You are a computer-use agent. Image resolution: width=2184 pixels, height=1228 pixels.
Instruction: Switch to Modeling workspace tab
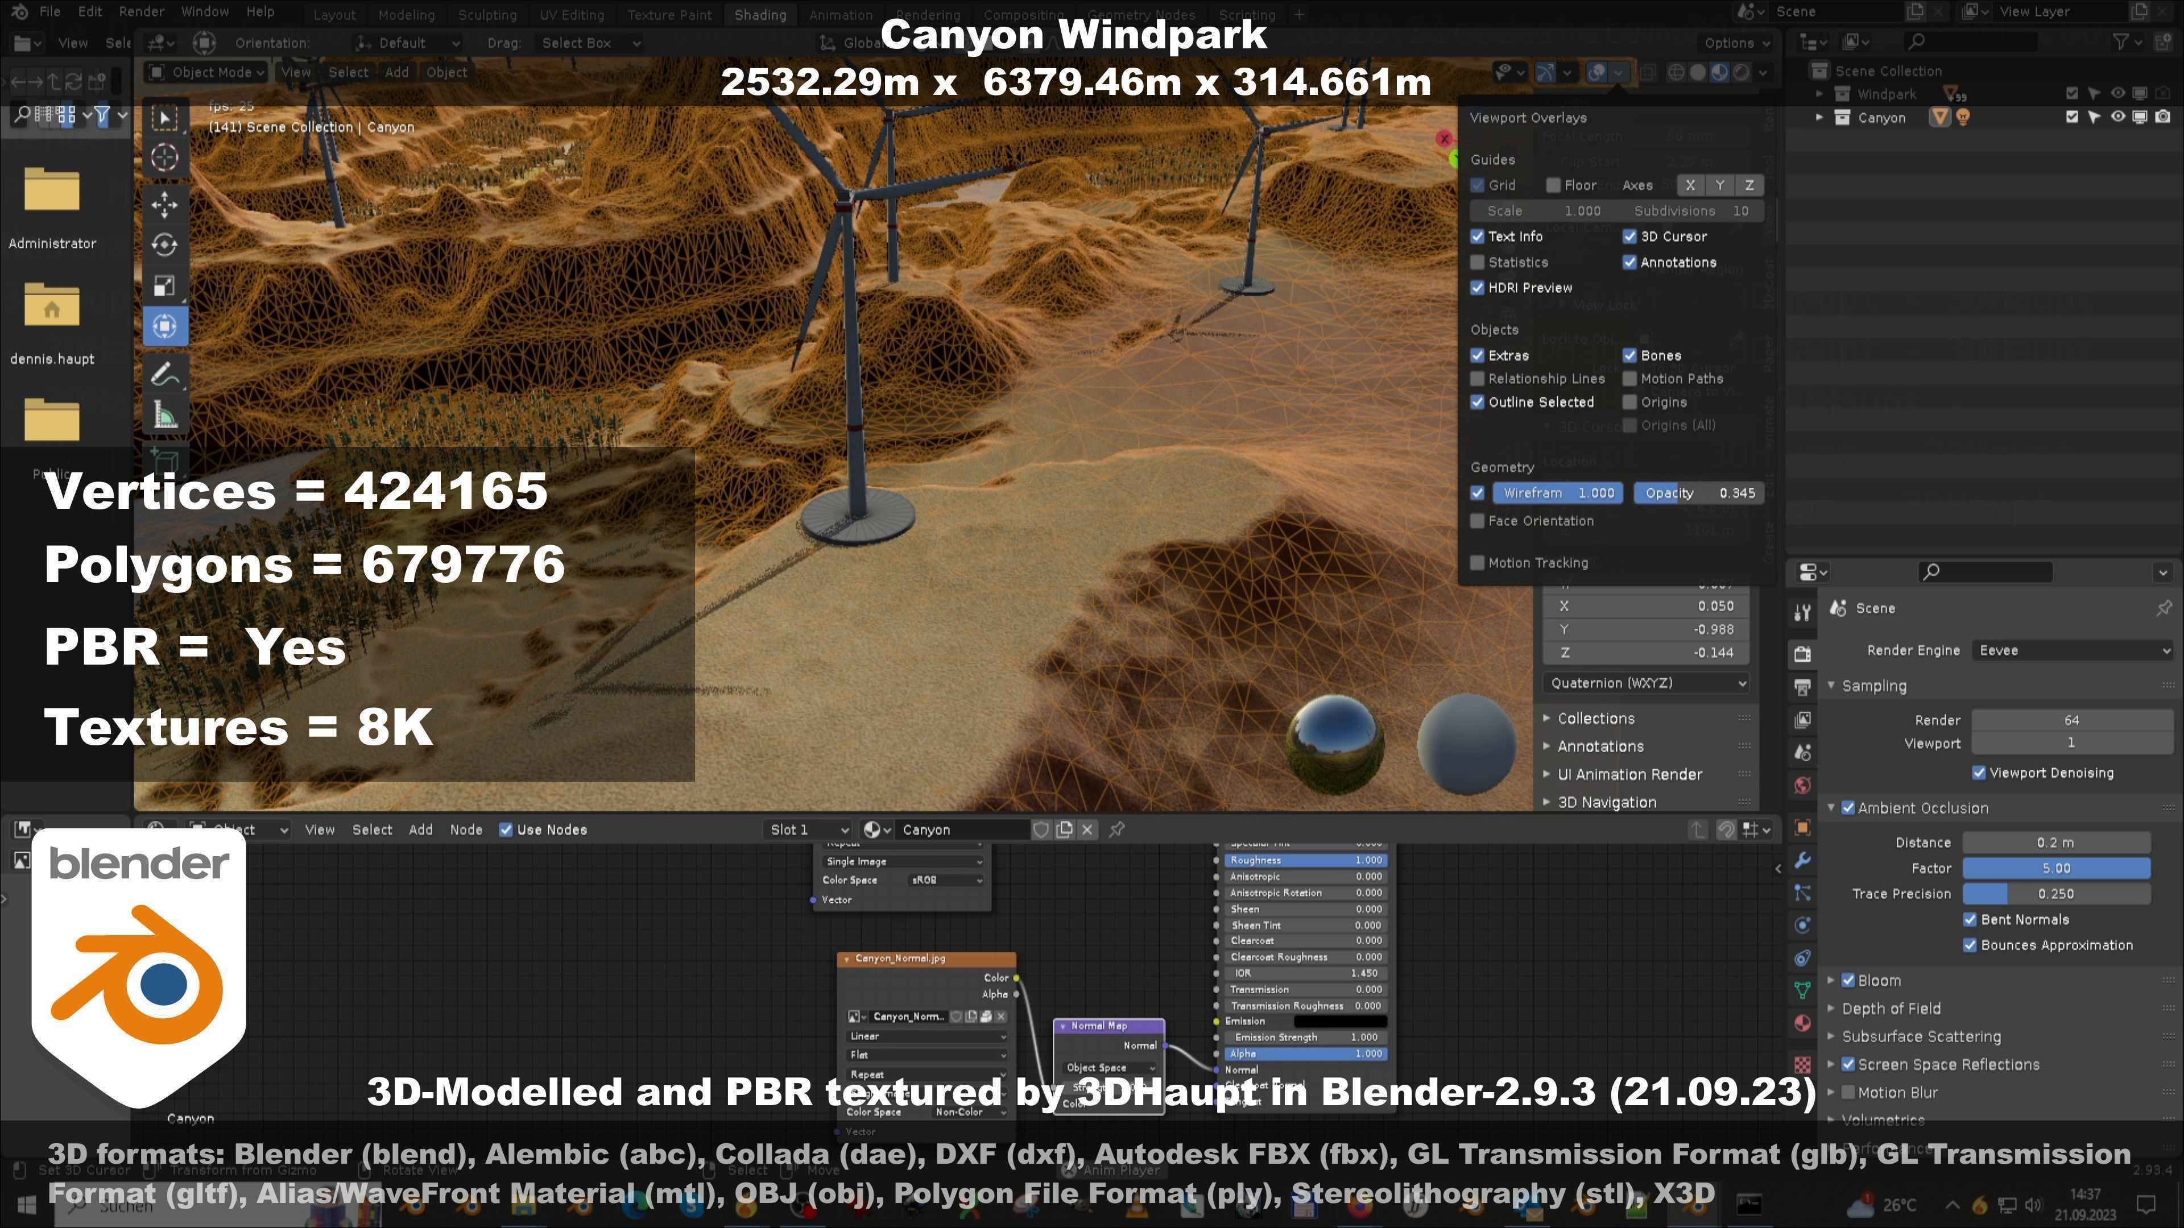tap(406, 15)
